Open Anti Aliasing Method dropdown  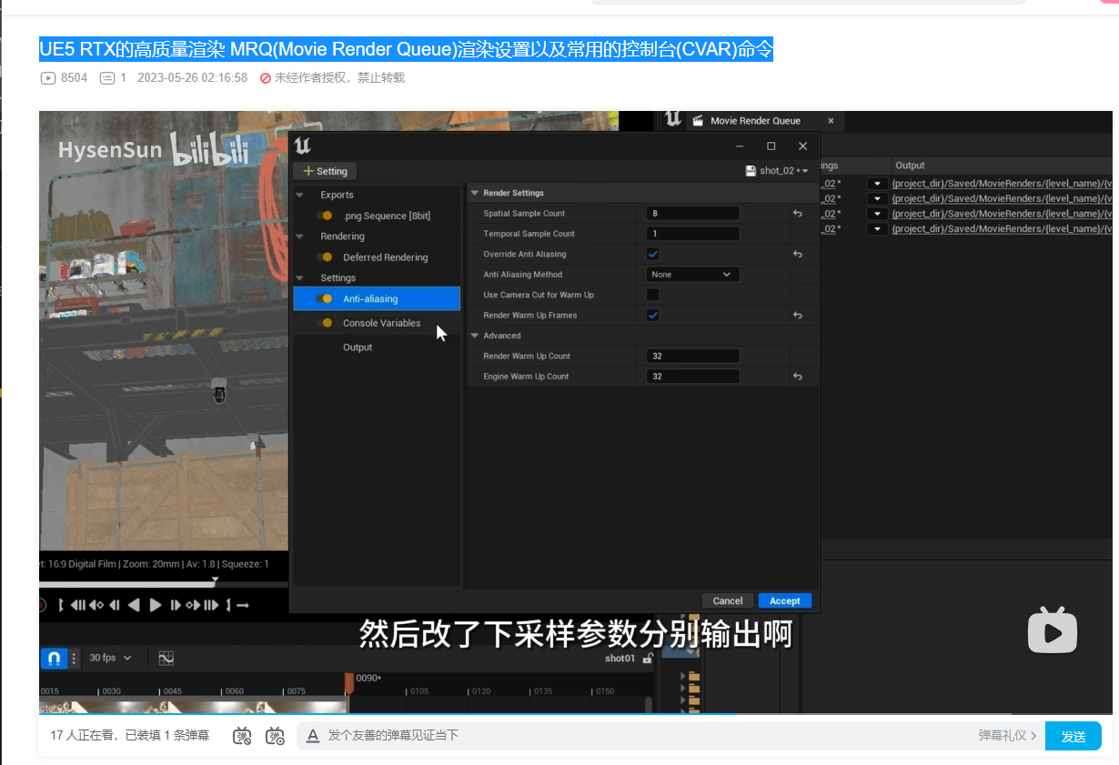pyautogui.click(x=692, y=274)
